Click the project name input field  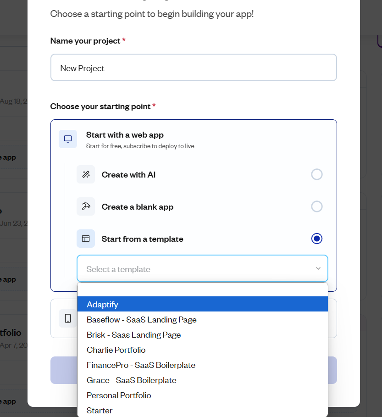(x=194, y=68)
